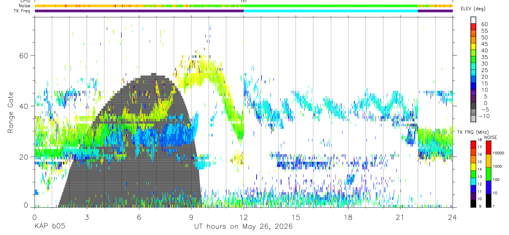
Task: Click the purple portion of the TX Freq strip
Action: click(139, 11)
